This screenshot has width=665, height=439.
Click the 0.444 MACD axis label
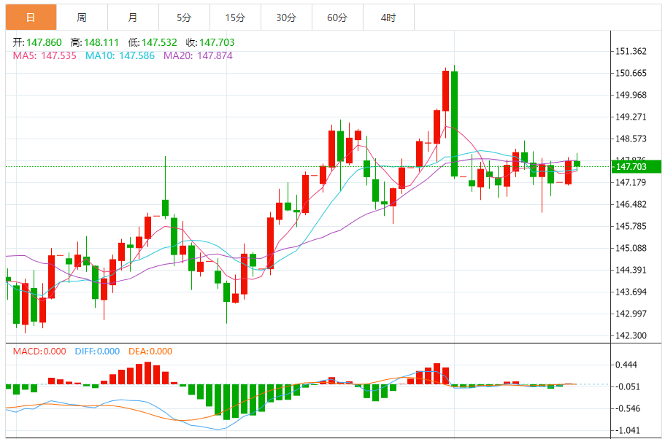point(627,365)
